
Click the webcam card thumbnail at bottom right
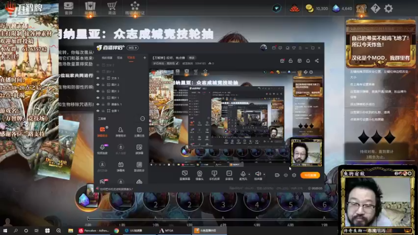click(378, 201)
